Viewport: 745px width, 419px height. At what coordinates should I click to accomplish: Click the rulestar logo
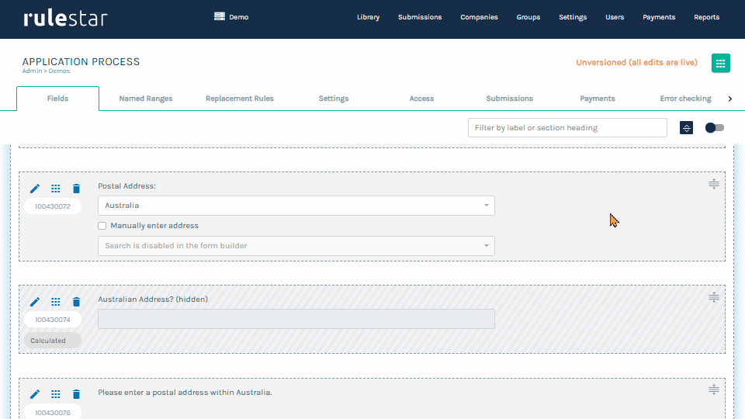pos(65,18)
